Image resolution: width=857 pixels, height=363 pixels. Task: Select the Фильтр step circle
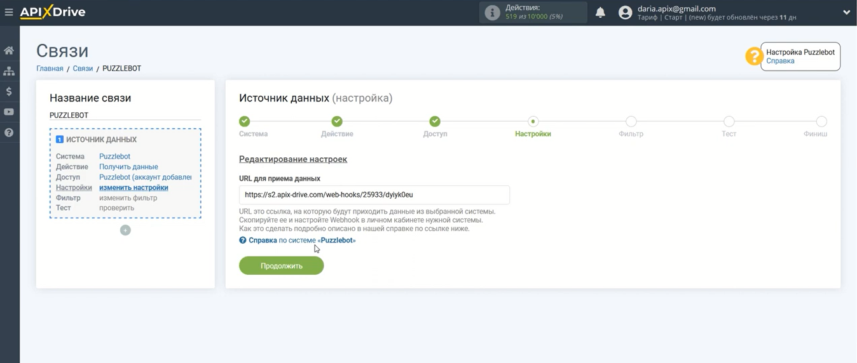pos(631,121)
